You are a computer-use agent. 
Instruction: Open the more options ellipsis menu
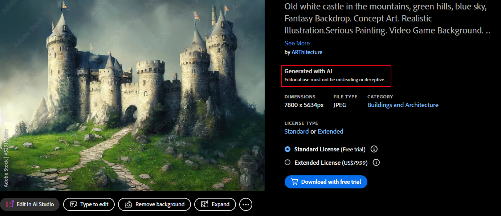[x=246, y=204]
